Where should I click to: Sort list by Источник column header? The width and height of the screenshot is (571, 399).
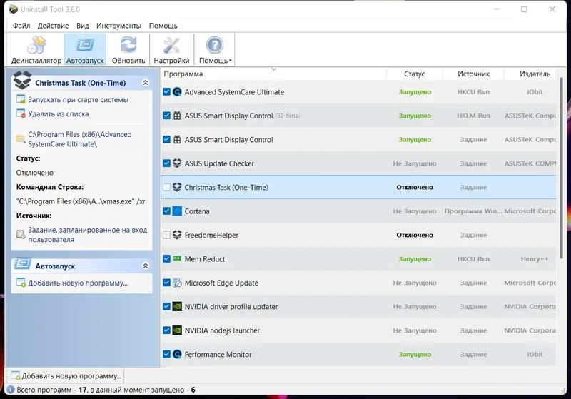coord(473,74)
